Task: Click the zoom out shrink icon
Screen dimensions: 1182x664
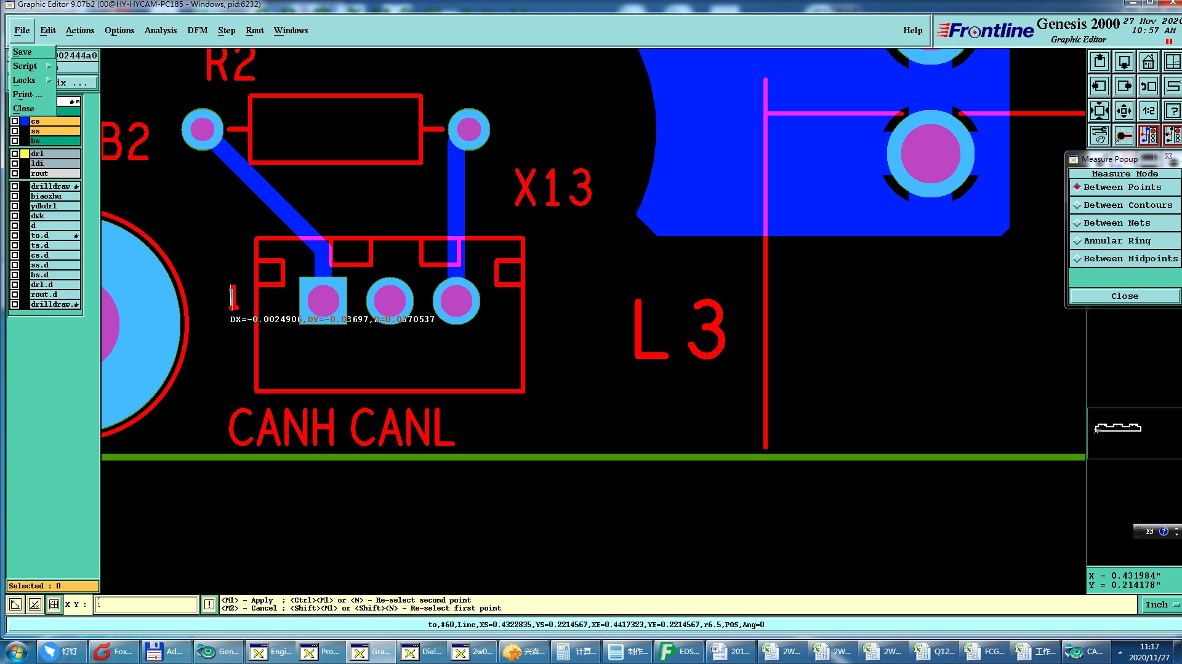Action: click(1124, 111)
